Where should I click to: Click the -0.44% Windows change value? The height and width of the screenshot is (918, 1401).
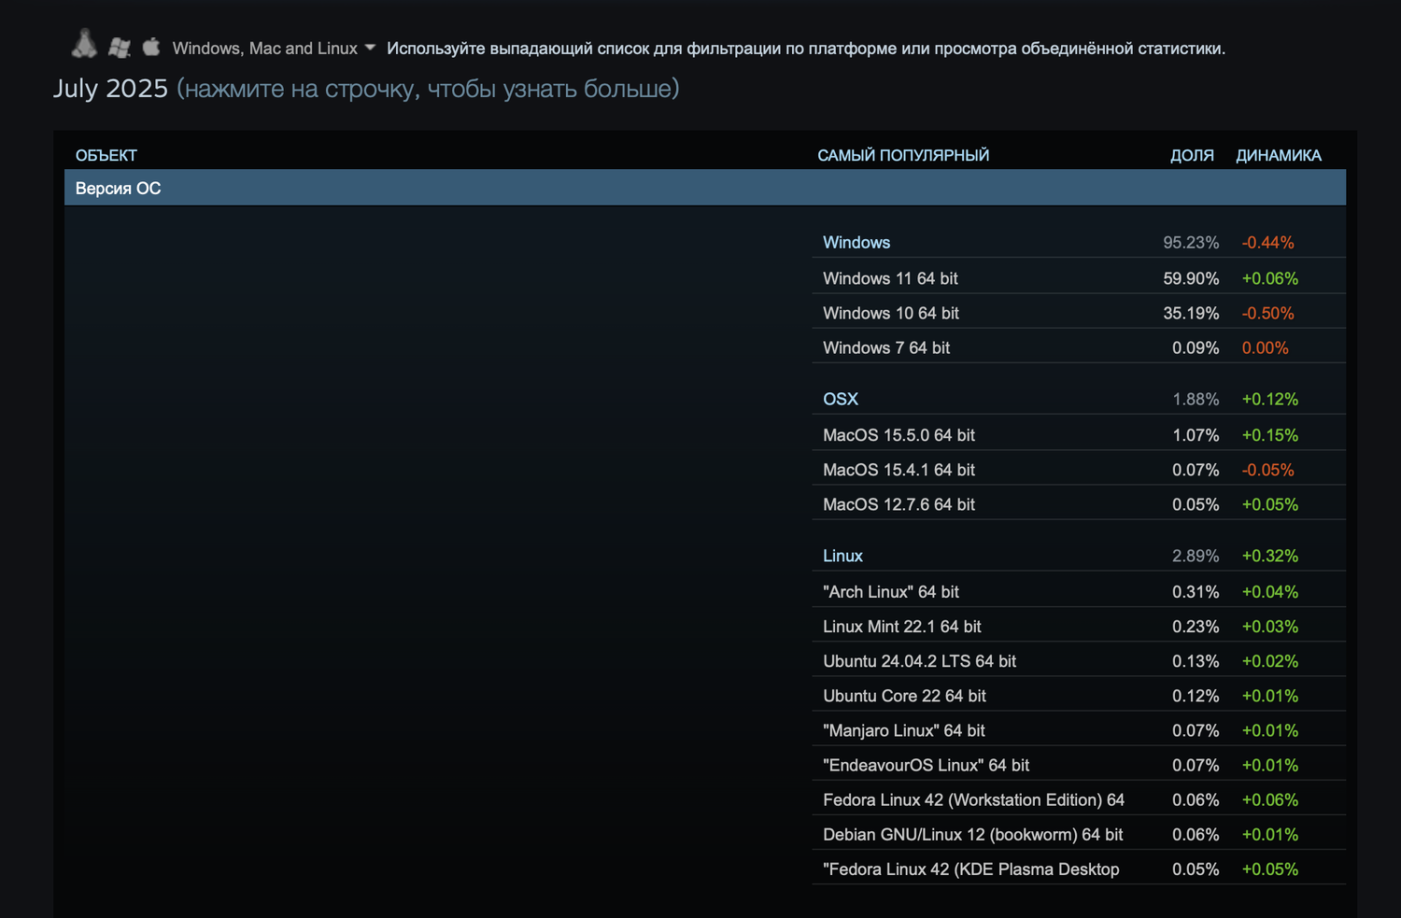1267,243
